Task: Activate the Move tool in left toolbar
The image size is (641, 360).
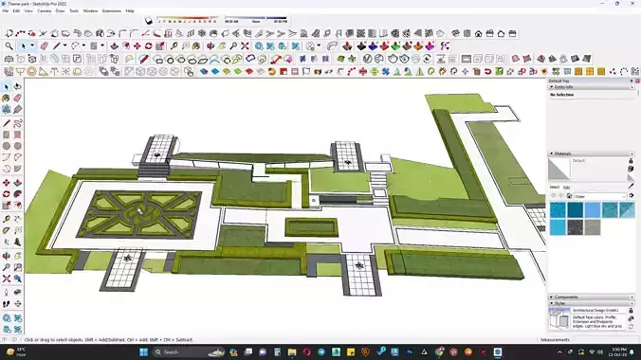Action: 6,183
